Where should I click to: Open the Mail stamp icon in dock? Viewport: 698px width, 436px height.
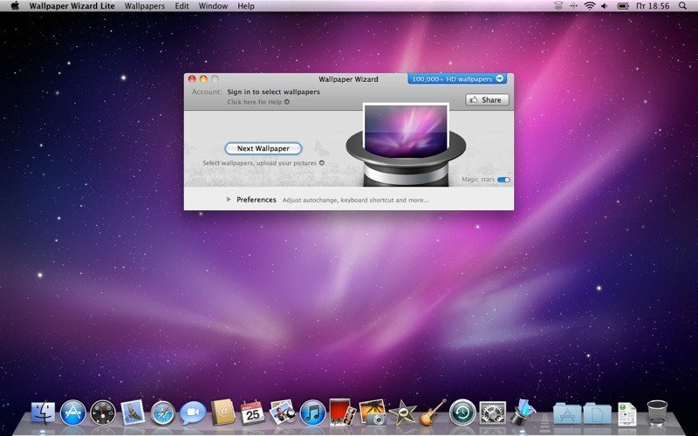coord(133,412)
